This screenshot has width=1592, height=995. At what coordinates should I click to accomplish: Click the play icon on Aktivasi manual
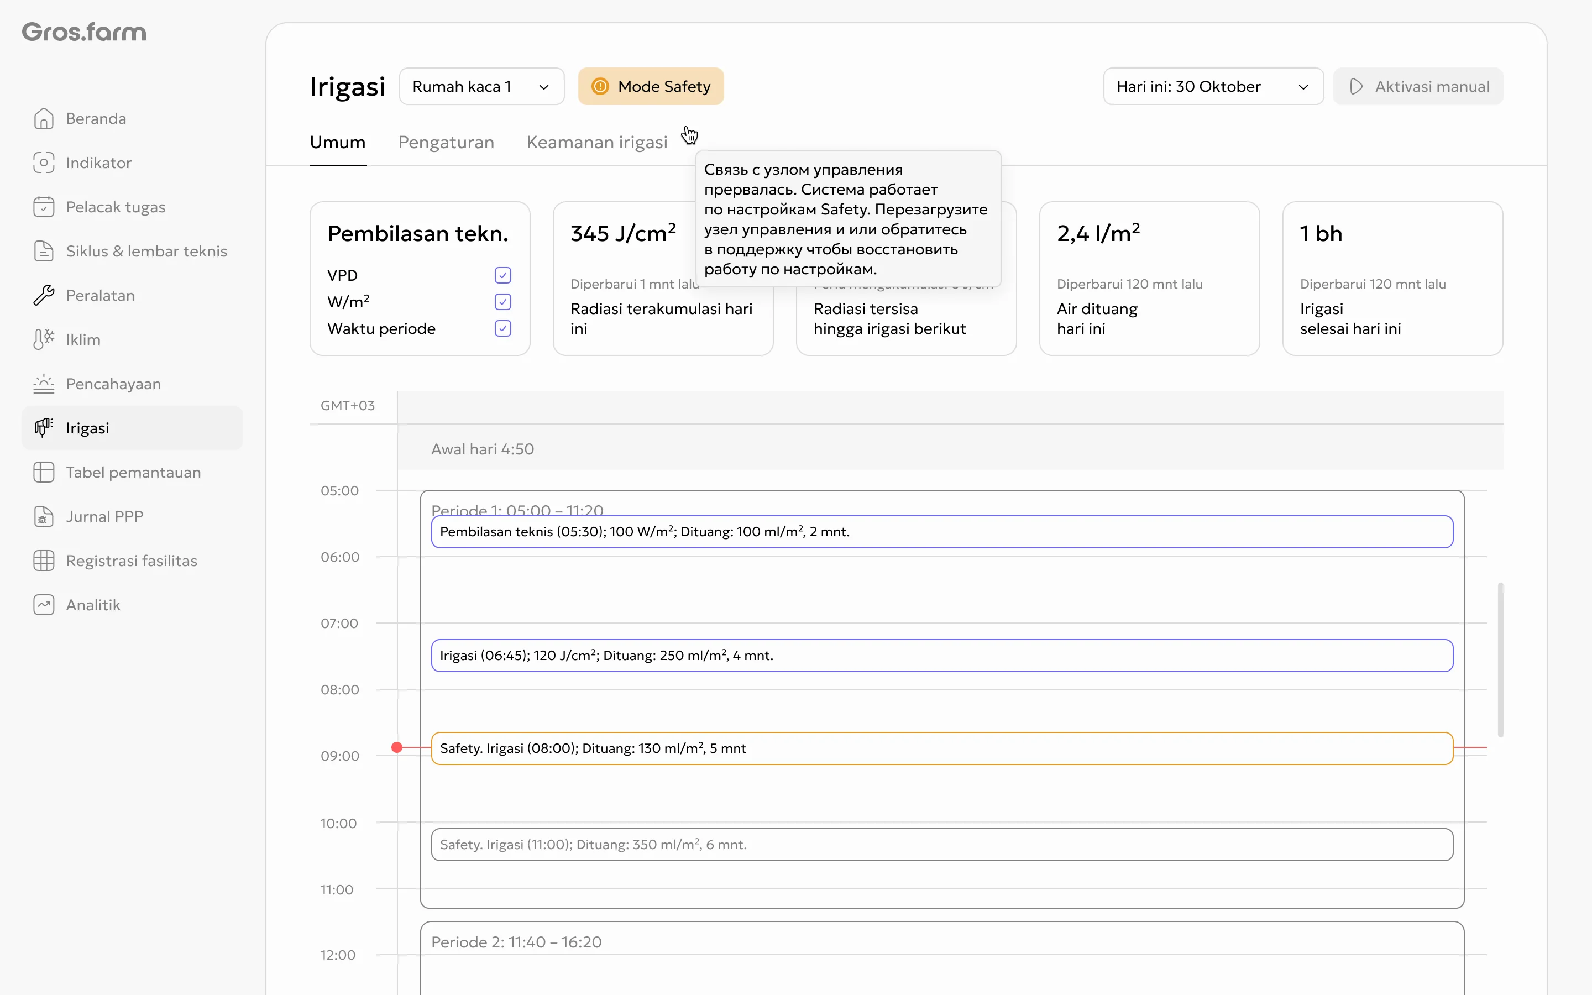1356,86
